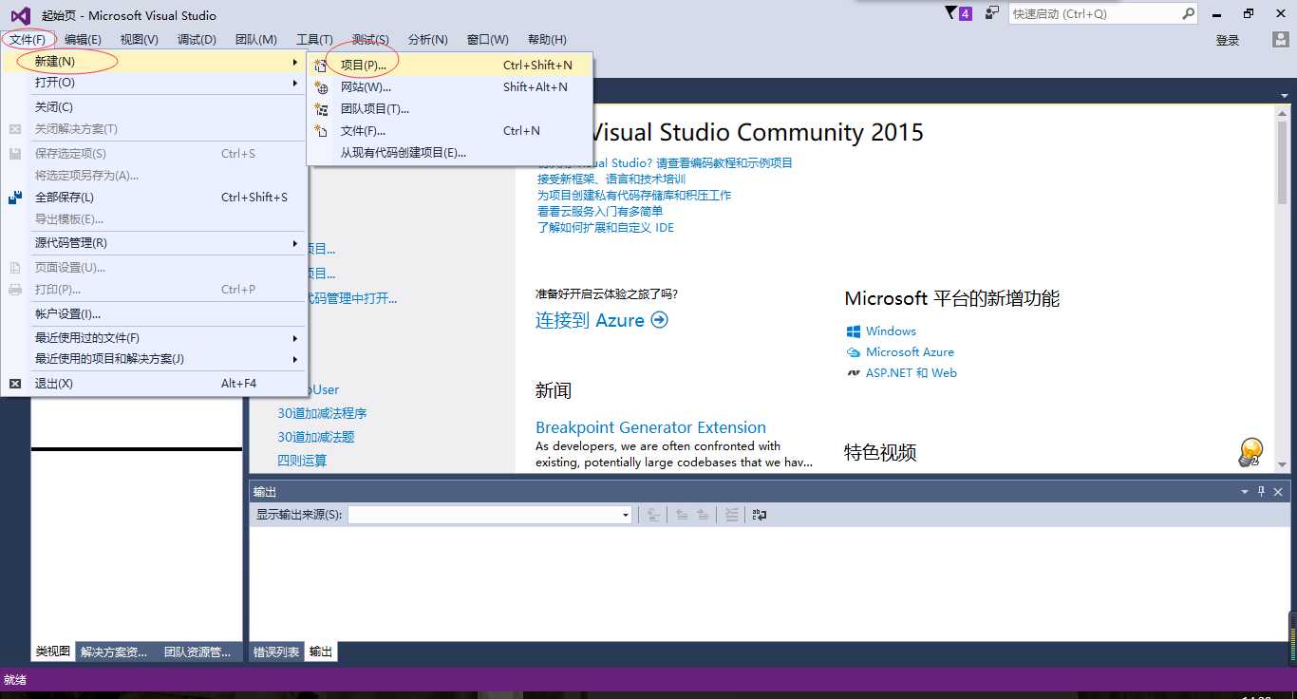This screenshot has height=699, width=1297.
Task: Click the lightbulb feedback icon
Action: coord(1250,452)
